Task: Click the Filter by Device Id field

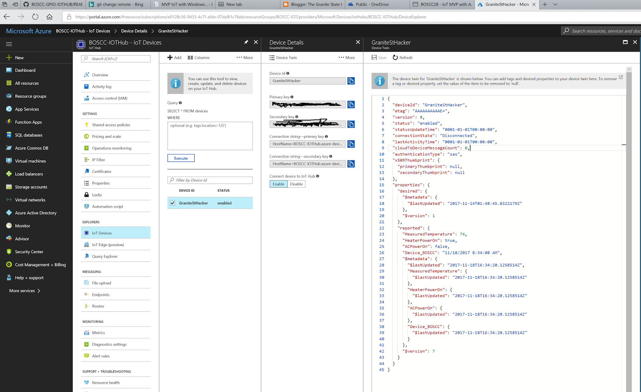Action: pos(210,180)
